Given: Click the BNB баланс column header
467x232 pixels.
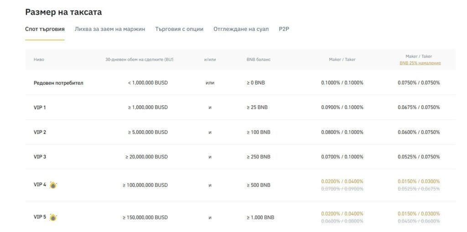Looking at the screenshot, I should 259,60.
